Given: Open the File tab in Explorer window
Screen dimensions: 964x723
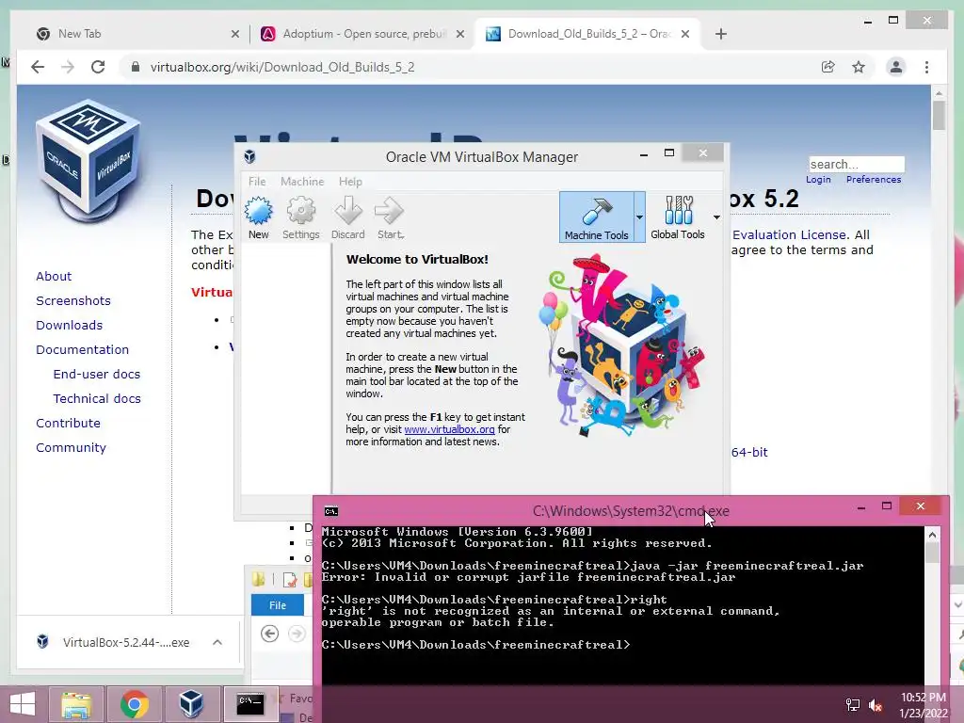Looking at the screenshot, I should (x=278, y=605).
